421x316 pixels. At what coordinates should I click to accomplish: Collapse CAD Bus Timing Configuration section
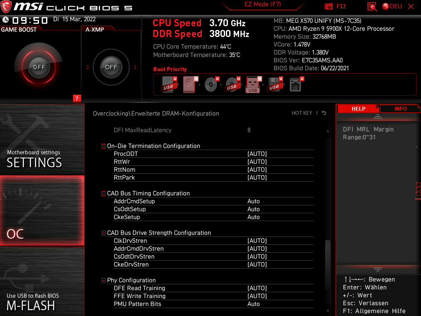103,193
